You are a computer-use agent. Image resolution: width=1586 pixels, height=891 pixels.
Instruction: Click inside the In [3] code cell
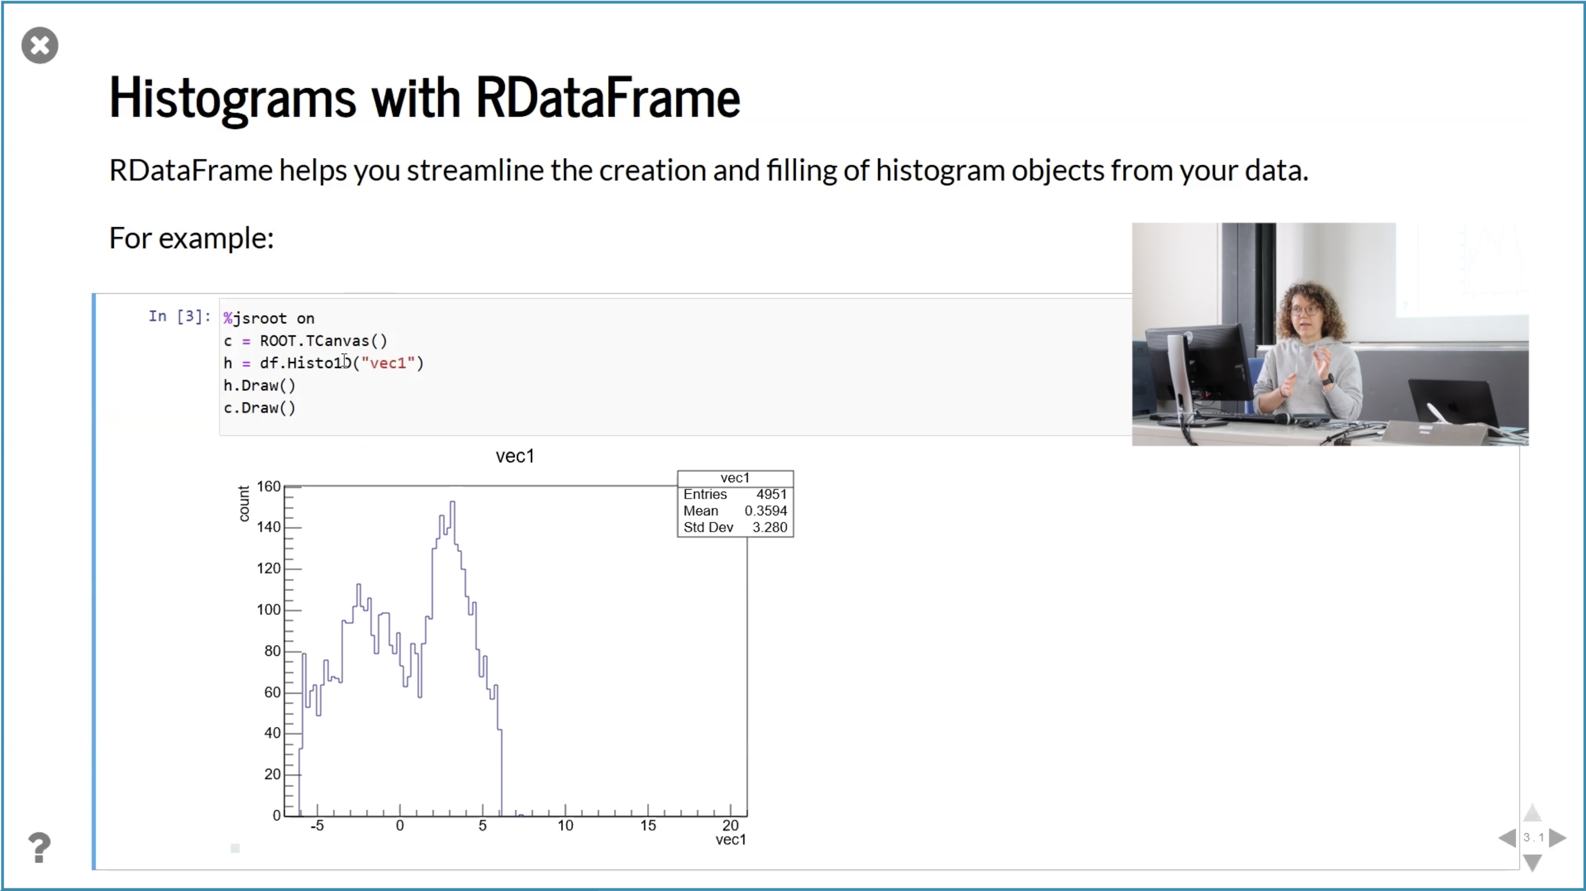[x=675, y=367]
